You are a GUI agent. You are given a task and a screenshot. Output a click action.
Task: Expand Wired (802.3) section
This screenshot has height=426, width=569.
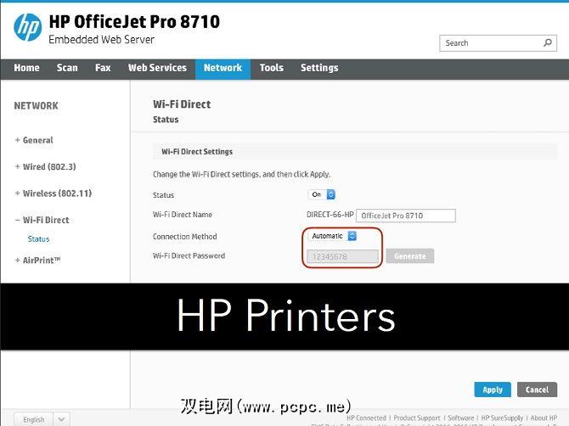click(45, 167)
